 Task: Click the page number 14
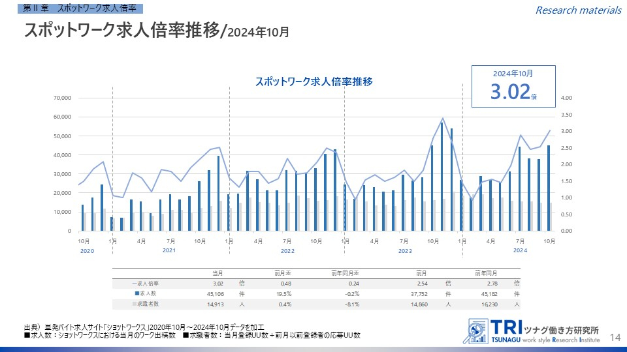614,336
